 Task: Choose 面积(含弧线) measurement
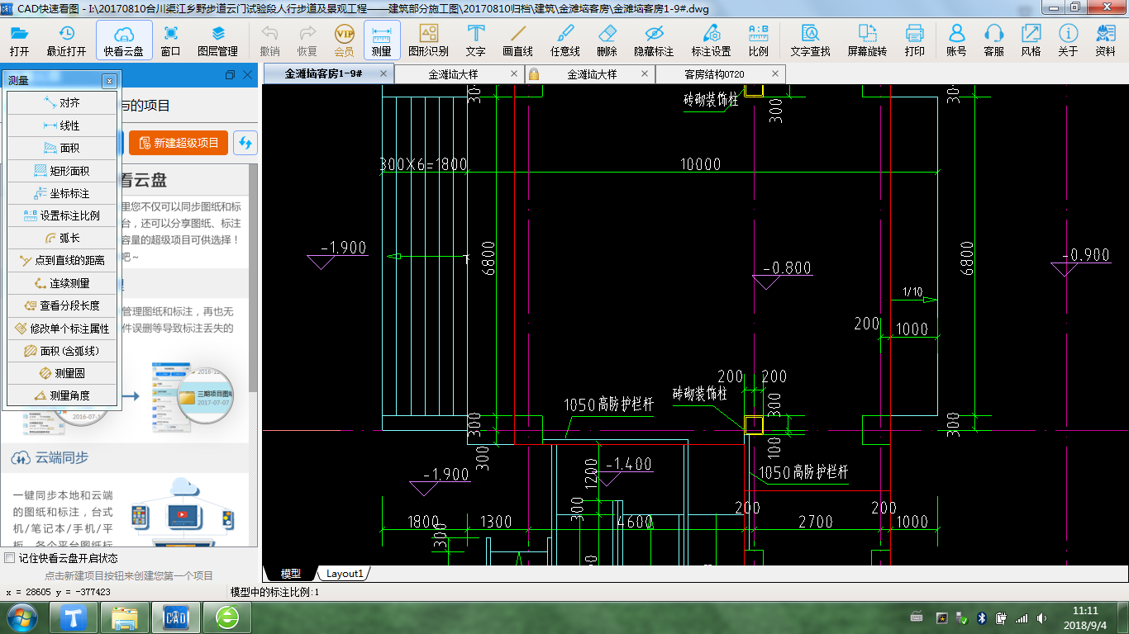point(62,351)
